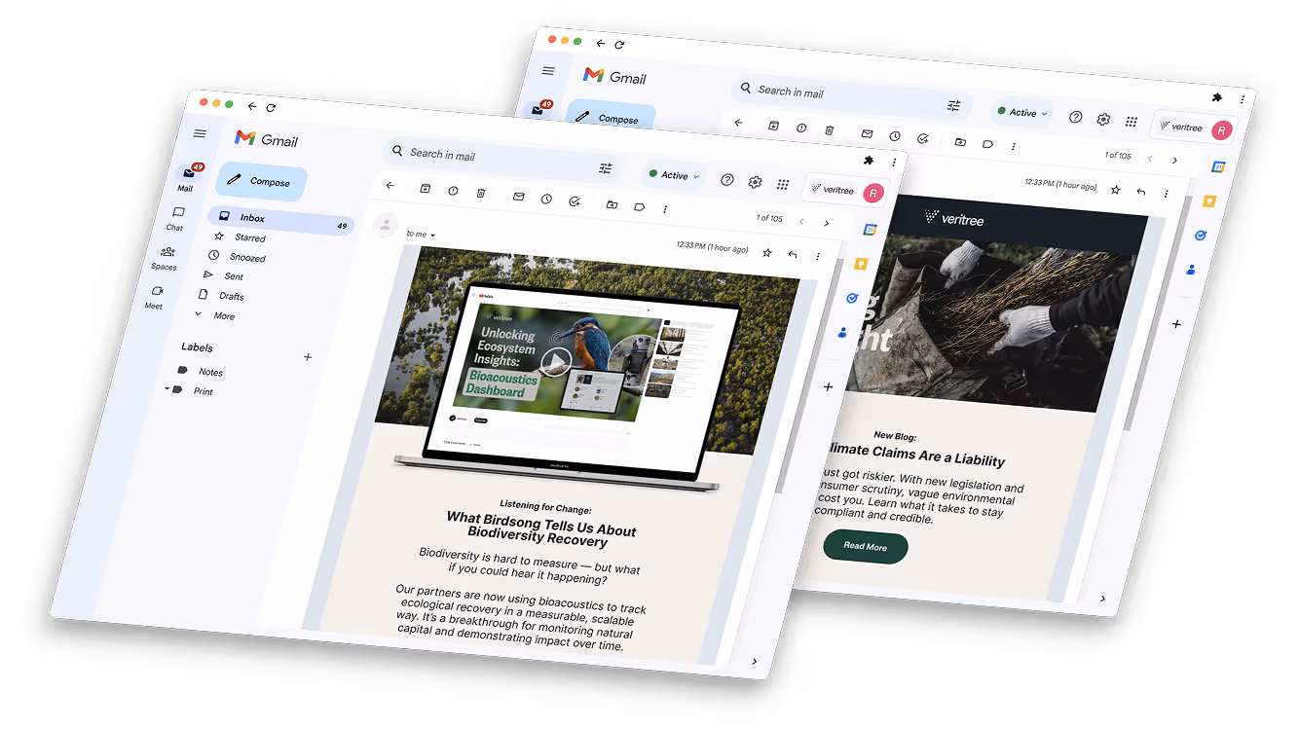Play the Bioacoustics Dashboard video
Image resolution: width=1299 pixels, height=729 pixels.
pos(556,362)
